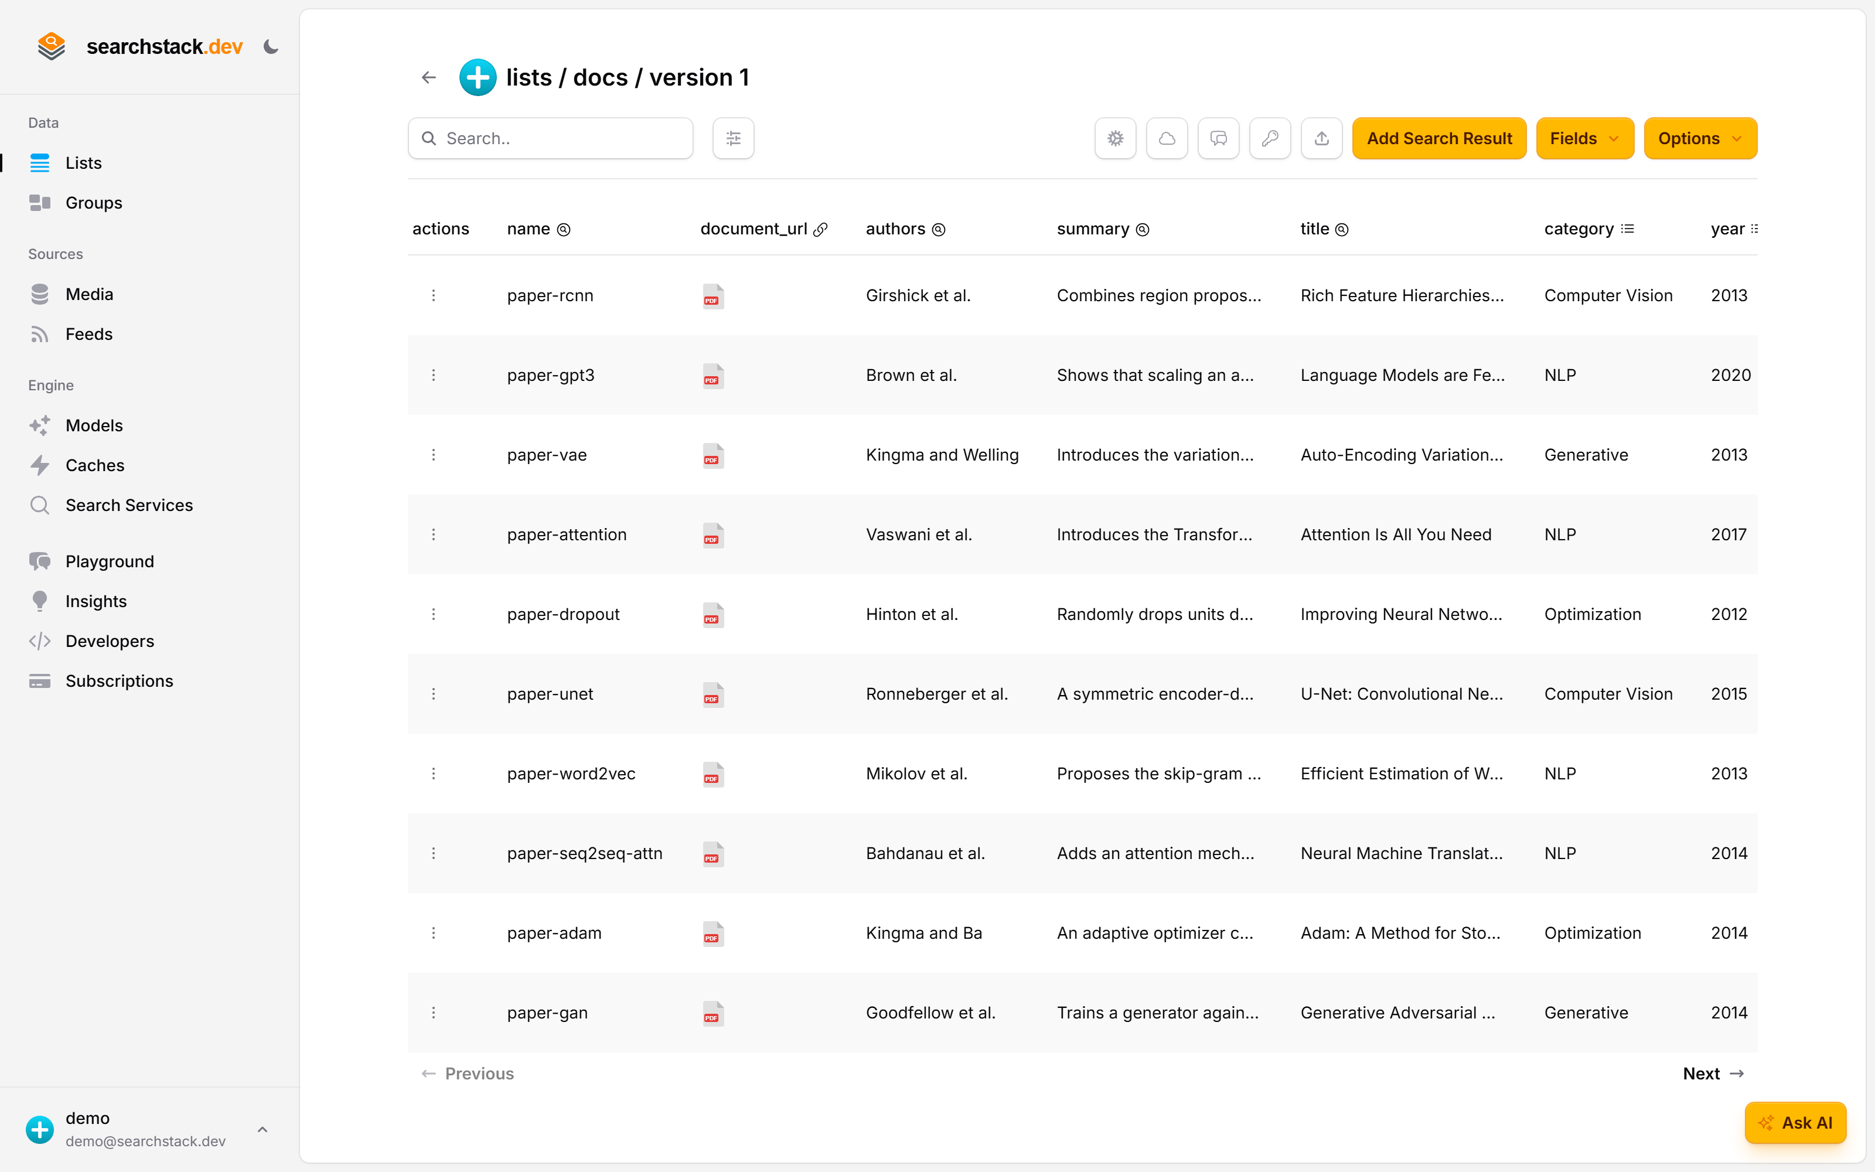Click the document_url column header
The image size is (1875, 1172).
764,230
